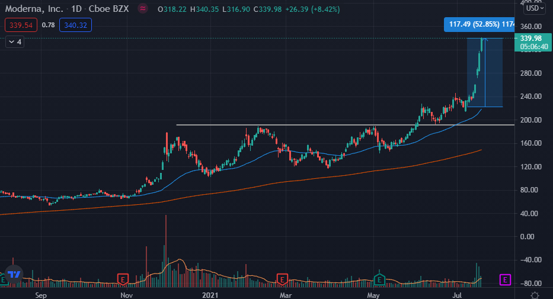Click the May earnings hexagon E marker

tap(379, 280)
